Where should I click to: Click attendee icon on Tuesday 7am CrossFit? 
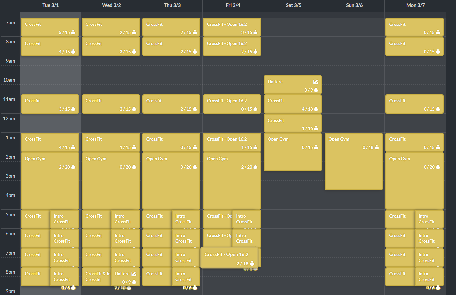click(x=73, y=32)
